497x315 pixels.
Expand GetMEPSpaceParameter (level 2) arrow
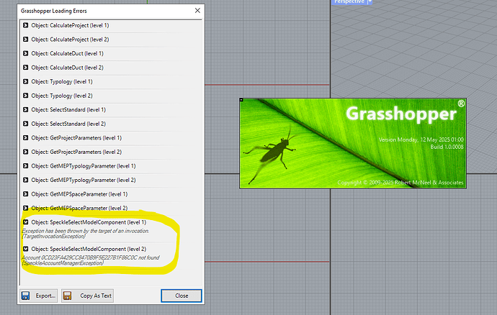click(x=26, y=208)
